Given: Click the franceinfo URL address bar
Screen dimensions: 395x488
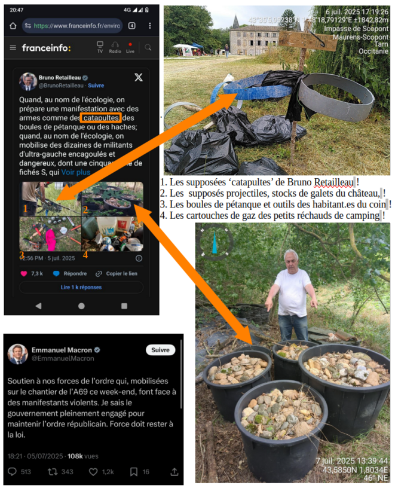Looking at the screenshot, I should pyautogui.click(x=72, y=26).
